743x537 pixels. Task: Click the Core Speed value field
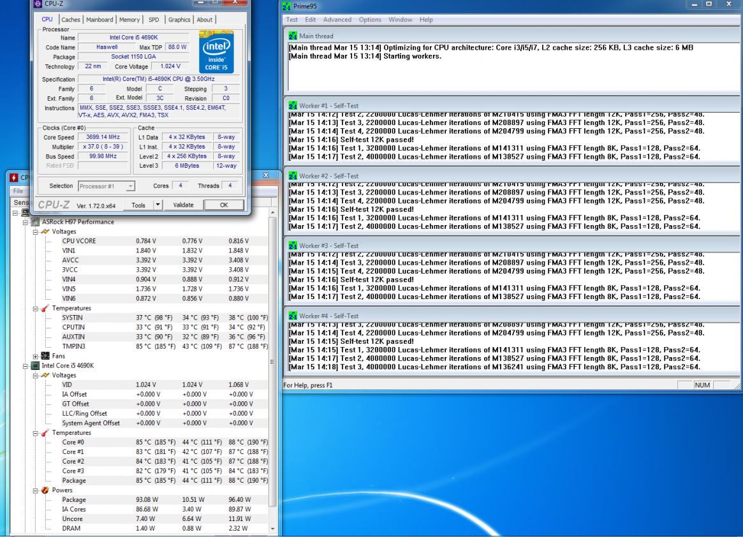(104, 137)
